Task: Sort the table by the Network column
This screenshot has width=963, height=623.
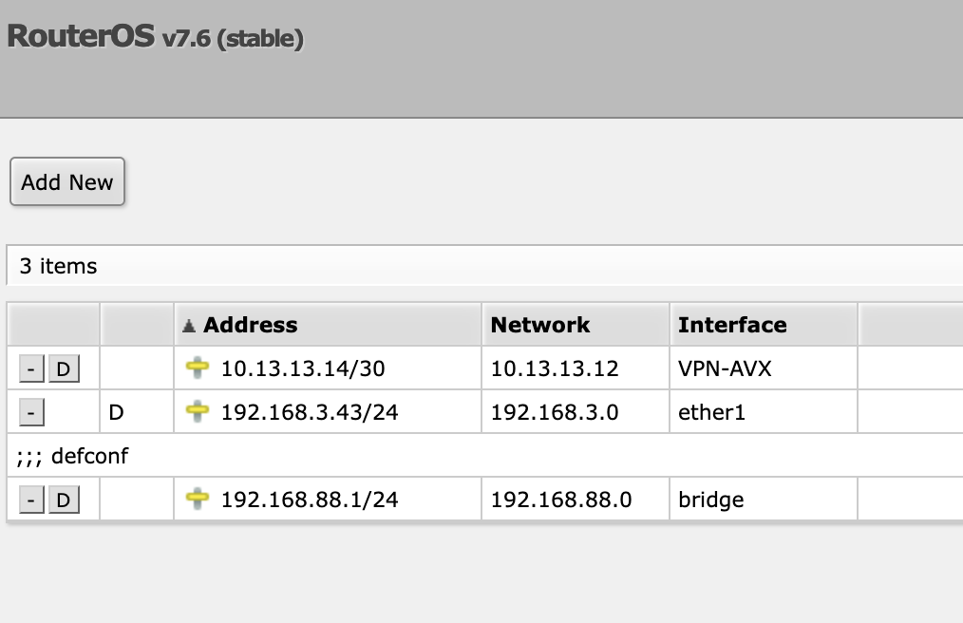Action: click(x=538, y=324)
